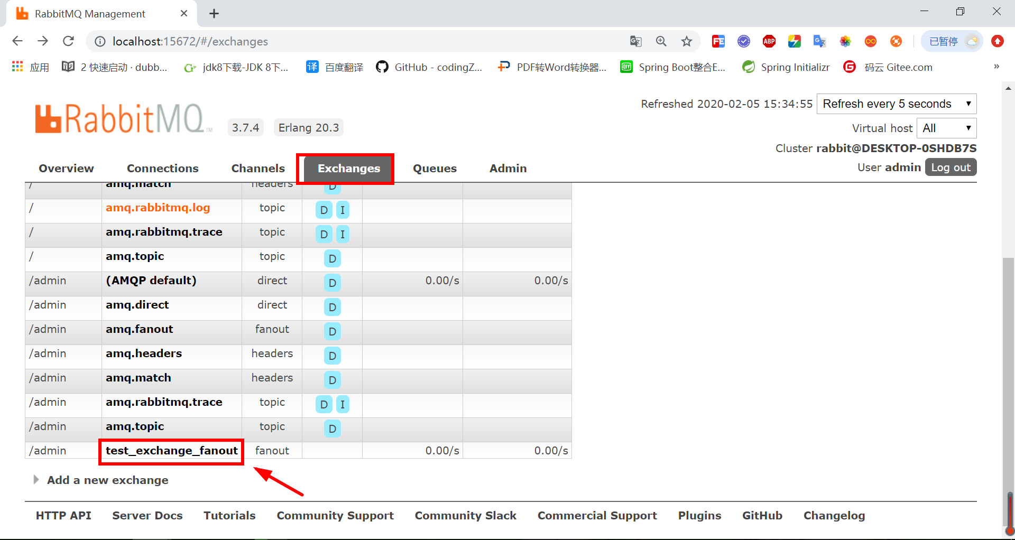Open the Virtual host dropdown
This screenshot has height=540, width=1015.
pyautogui.click(x=947, y=128)
